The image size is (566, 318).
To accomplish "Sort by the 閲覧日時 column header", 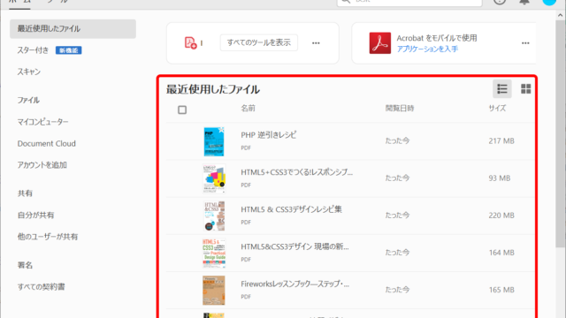I will (x=400, y=108).
